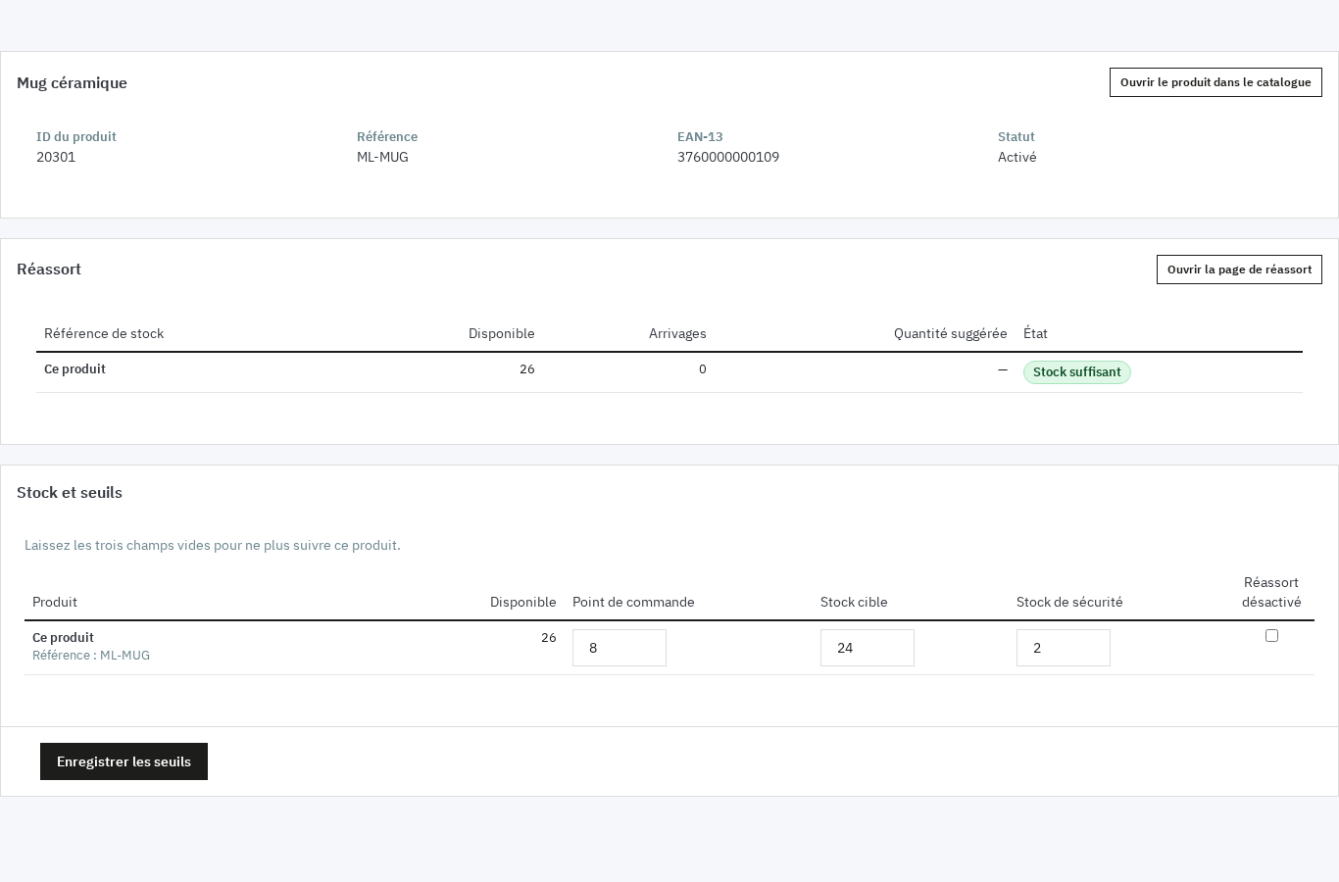Viewport: 1339px width, 882px height.
Task: Select the product ID value 20301
Action: click(56, 157)
